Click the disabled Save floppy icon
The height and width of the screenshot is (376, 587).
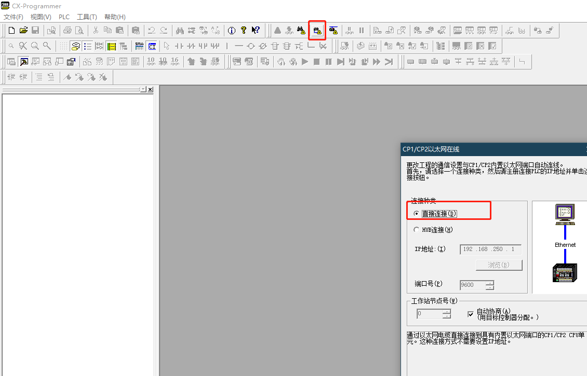(x=35, y=30)
